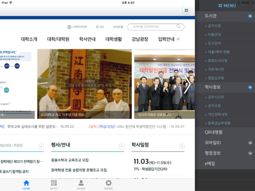This screenshot has height=191, width=255.
Task: Click the external link icon next to 입학안내
Action: (178, 39)
